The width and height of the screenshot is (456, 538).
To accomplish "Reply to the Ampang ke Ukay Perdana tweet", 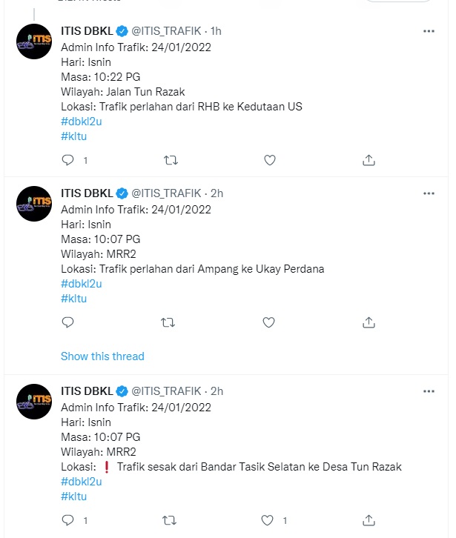I will click(x=67, y=322).
